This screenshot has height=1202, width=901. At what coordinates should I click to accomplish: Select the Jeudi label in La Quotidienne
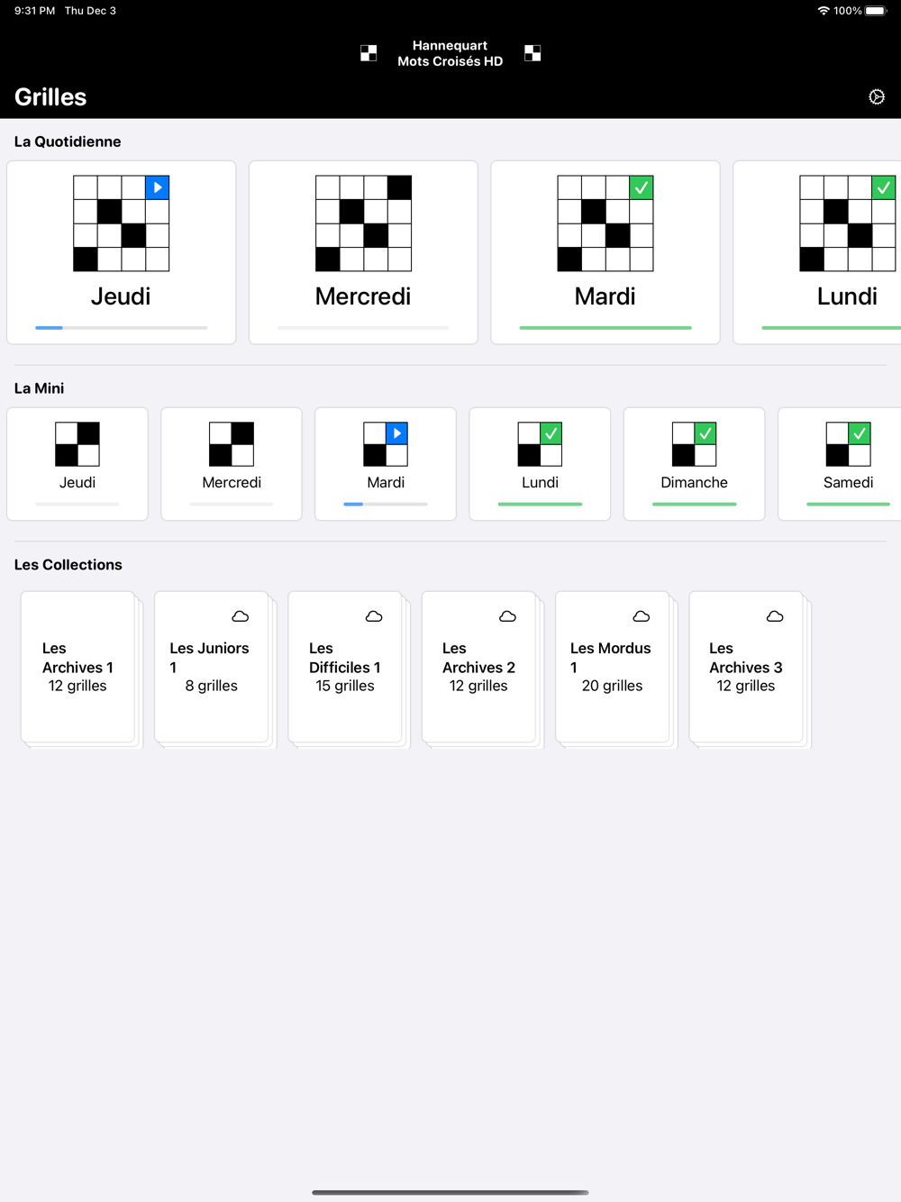pos(121,296)
